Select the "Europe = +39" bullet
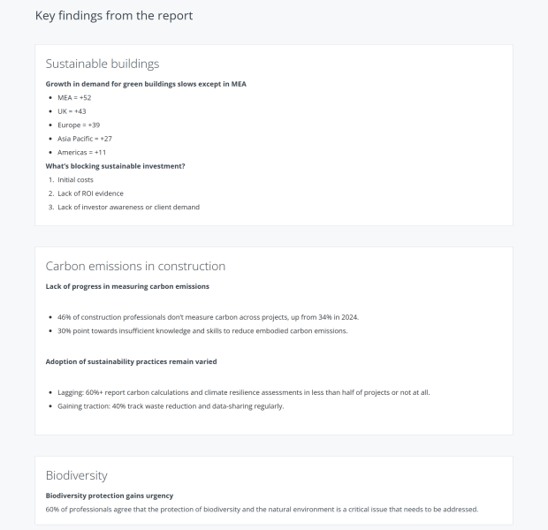This screenshot has width=548, height=530. click(x=79, y=125)
